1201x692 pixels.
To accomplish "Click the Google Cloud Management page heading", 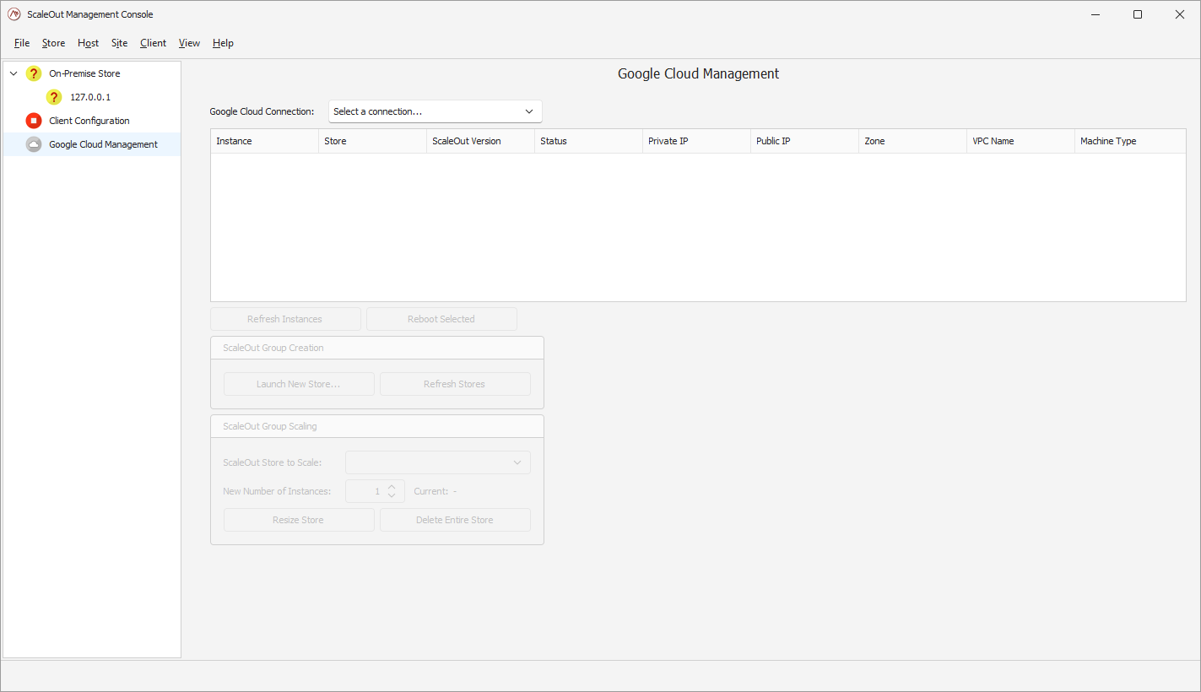I will tap(698, 73).
